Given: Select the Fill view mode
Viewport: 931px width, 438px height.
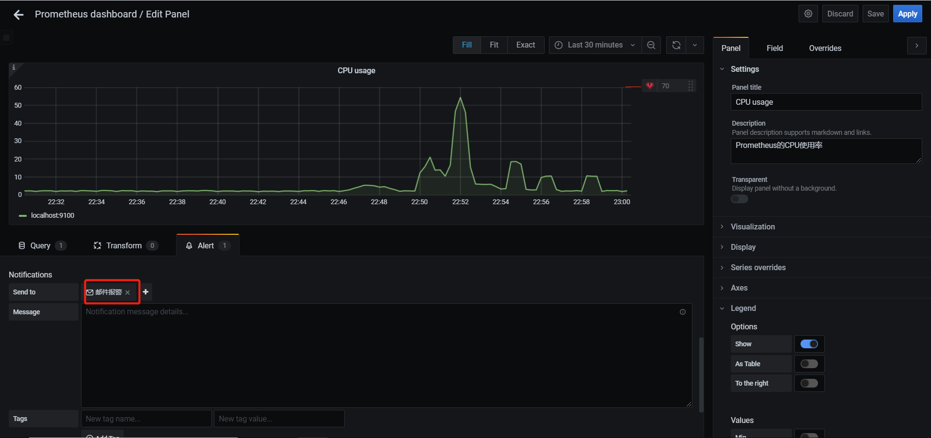Looking at the screenshot, I should 466,45.
